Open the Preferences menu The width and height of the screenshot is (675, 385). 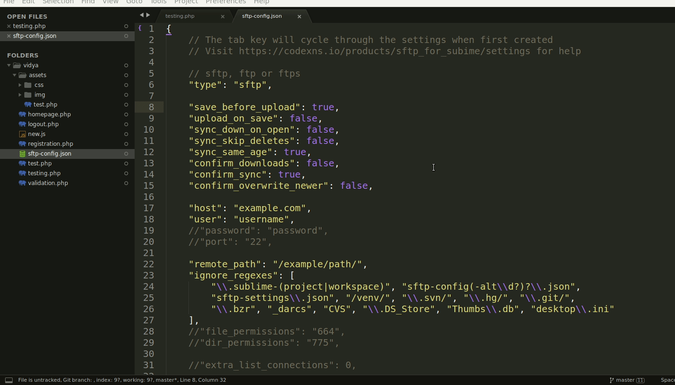[225, 2]
